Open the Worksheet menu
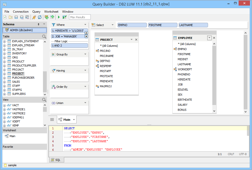252x170 pixels. (x=51, y=12)
